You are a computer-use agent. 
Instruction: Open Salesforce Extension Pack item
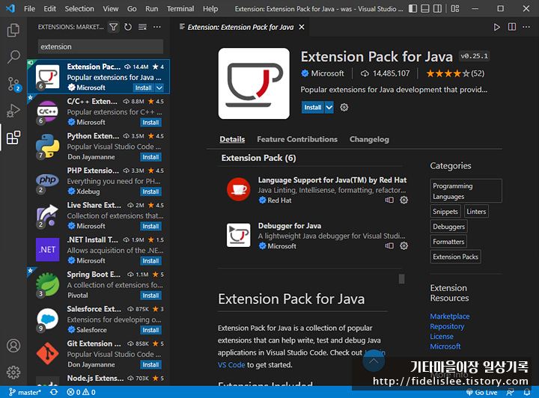coord(99,319)
